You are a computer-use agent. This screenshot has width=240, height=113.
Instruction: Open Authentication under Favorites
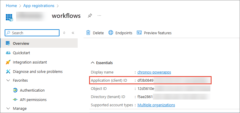[32, 90]
